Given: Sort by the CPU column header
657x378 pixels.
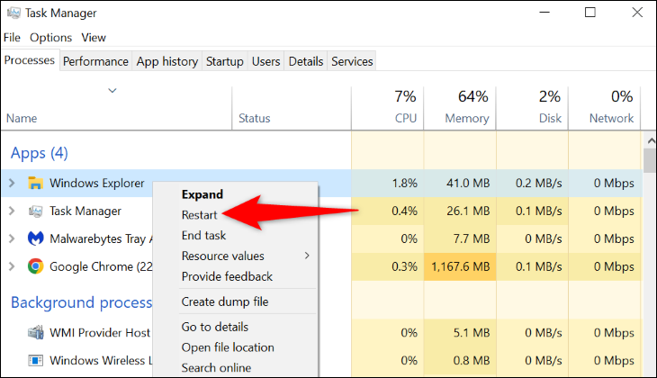Looking at the screenshot, I should (388, 108).
